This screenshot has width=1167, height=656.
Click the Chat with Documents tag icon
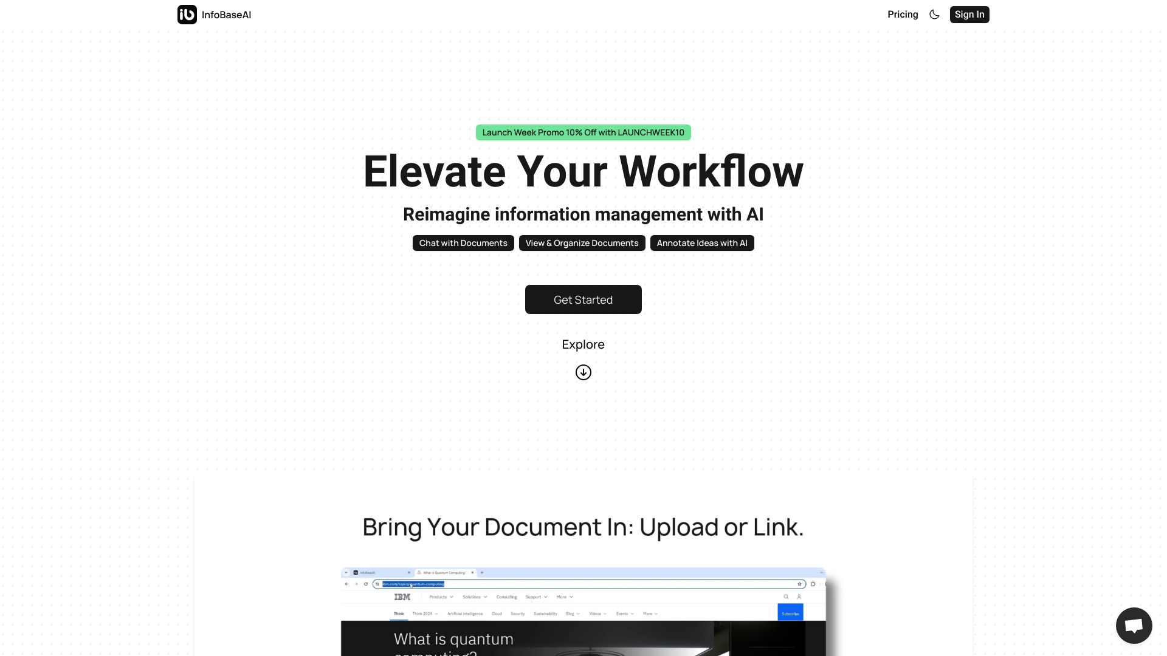click(463, 243)
